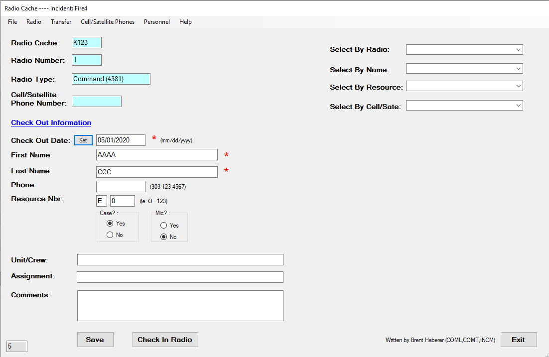
Task: Click the Radio Number field
Action: click(x=87, y=60)
